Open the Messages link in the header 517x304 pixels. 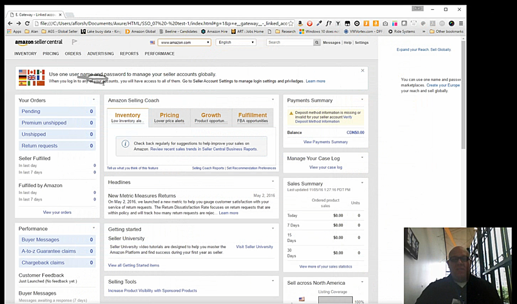click(332, 43)
